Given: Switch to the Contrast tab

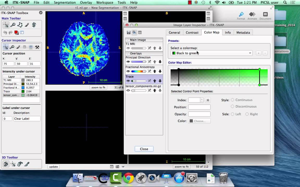Looking at the screenshot, I should point(192,32).
